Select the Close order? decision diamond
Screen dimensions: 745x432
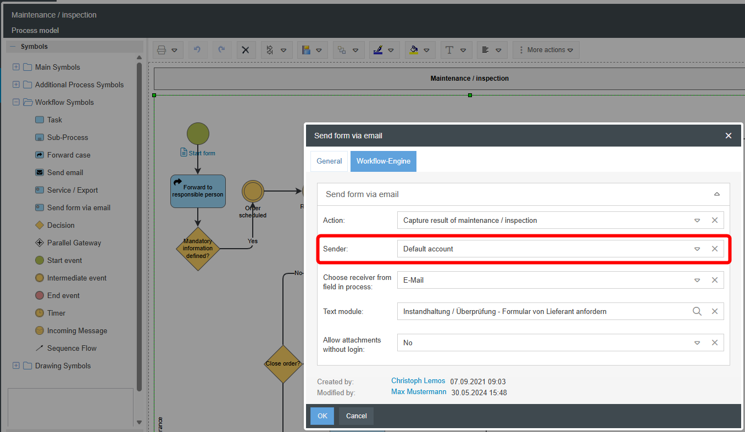coord(283,363)
